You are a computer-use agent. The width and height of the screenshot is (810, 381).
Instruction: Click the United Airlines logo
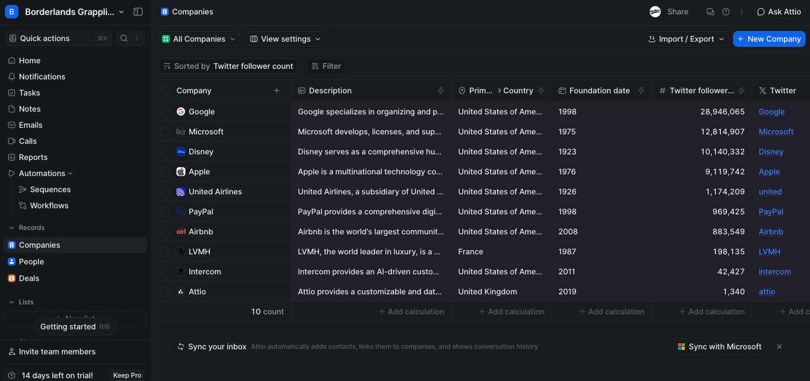pos(181,192)
